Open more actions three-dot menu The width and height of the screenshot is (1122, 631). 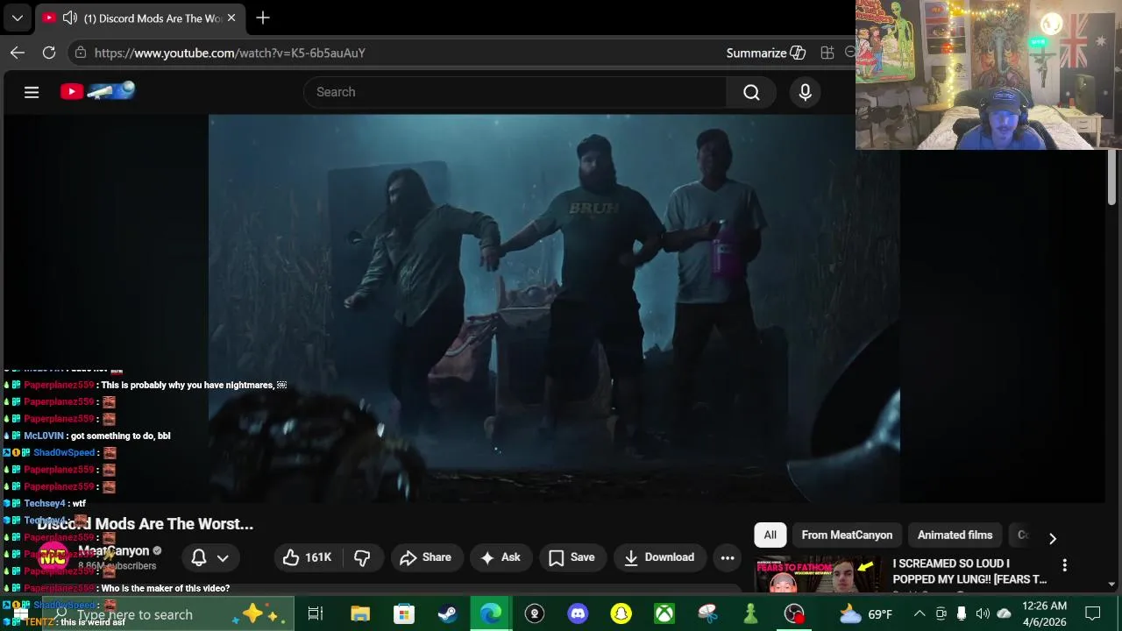(x=728, y=557)
